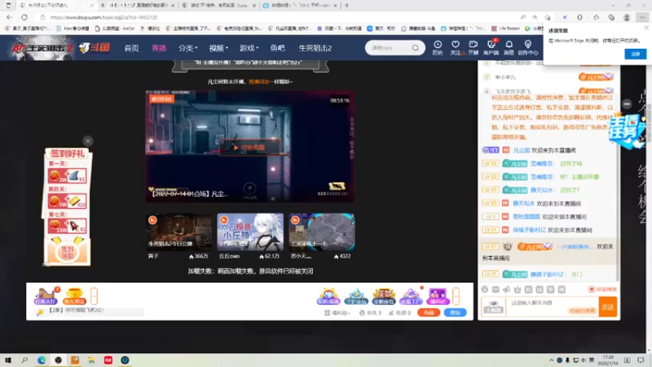Image resolution: width=652 pixels, height=367 pixels.
Task: Click the orange 充值 recharge button
Action: pyautogui.click(x=429, y=312)
